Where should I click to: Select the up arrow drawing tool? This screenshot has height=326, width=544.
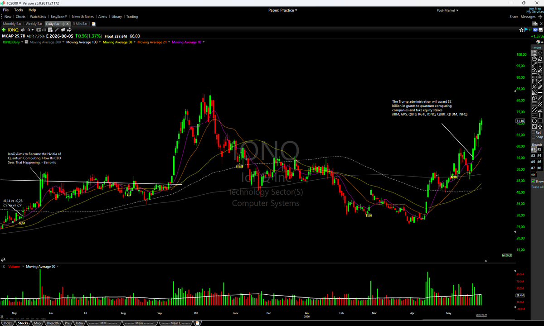tap(540, 126)
